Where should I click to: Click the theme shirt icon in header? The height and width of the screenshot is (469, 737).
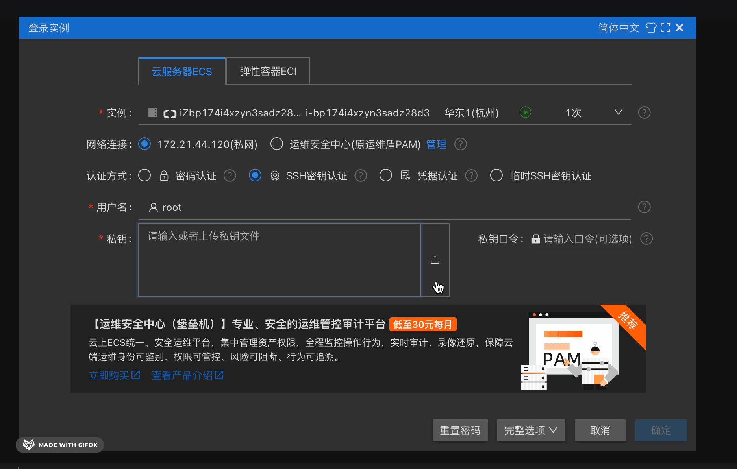[x=651, y=28]
